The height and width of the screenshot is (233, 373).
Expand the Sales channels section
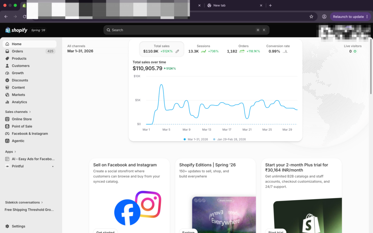click(18, 112)
